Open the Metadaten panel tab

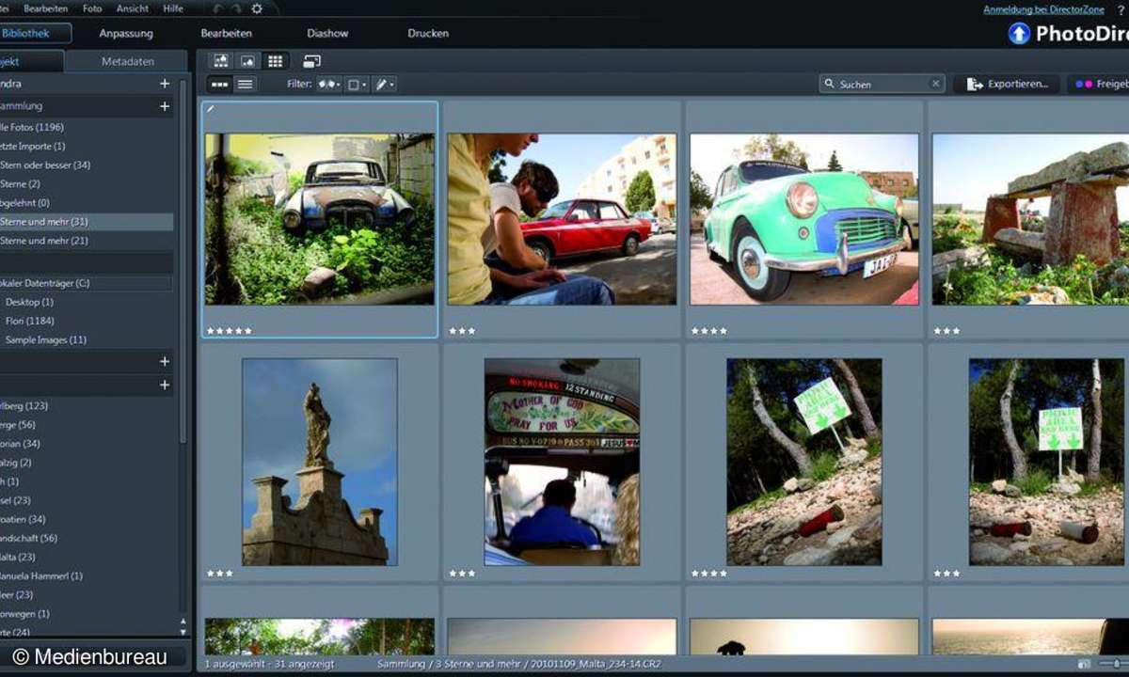click(128, 61)
